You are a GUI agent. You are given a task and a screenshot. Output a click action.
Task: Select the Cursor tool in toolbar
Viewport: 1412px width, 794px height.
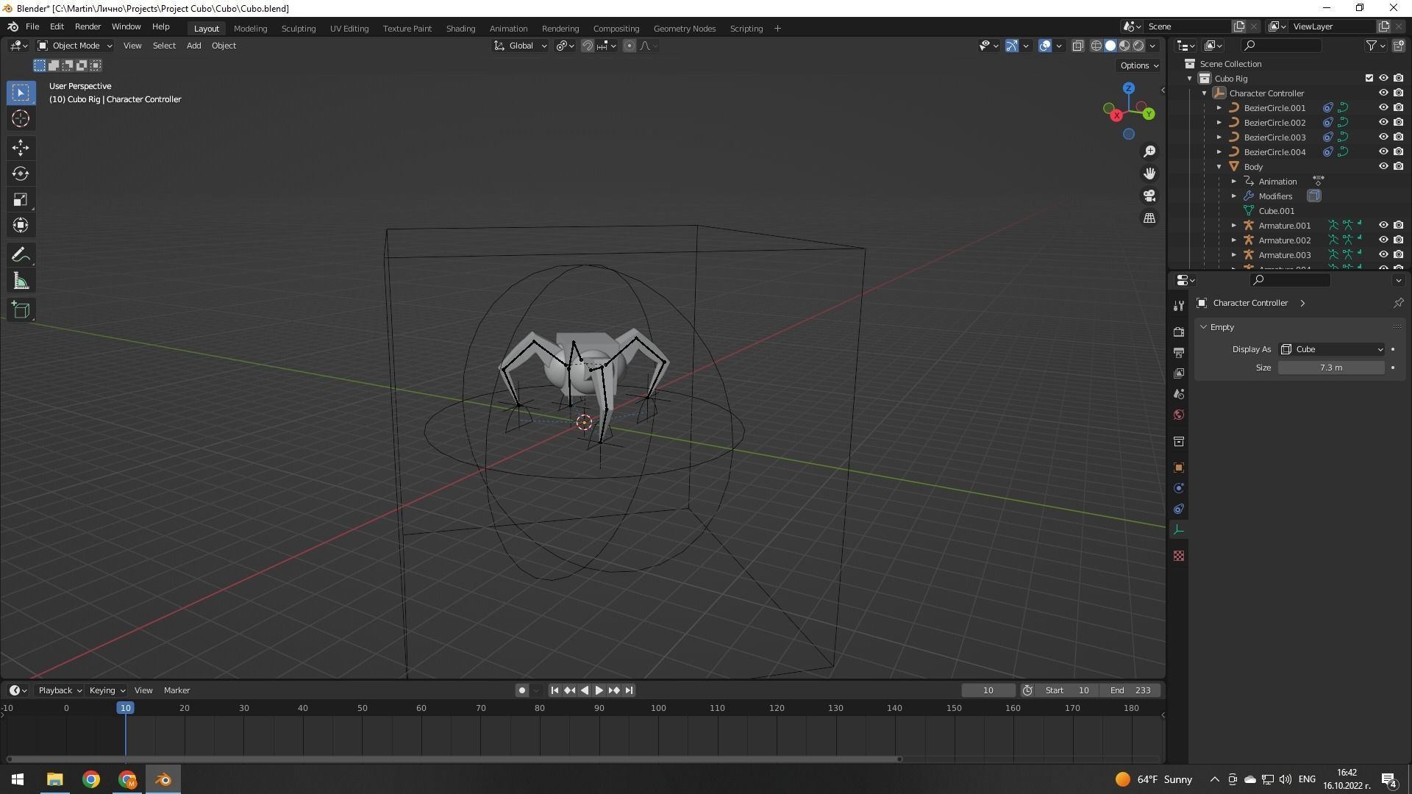(x=21, y=118)
